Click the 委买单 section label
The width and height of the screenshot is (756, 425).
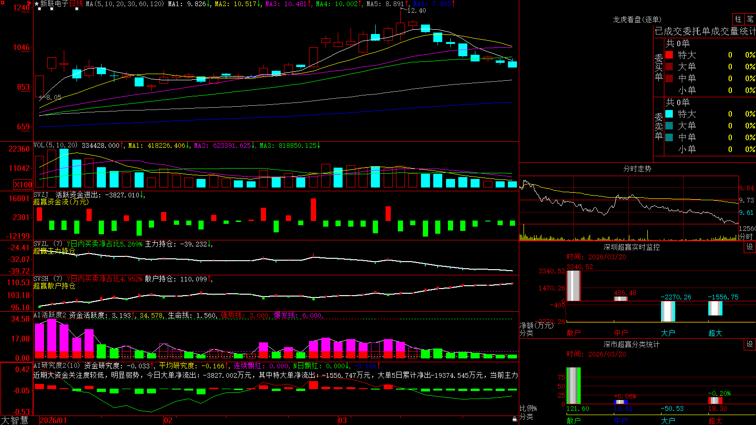coord(659,68)
